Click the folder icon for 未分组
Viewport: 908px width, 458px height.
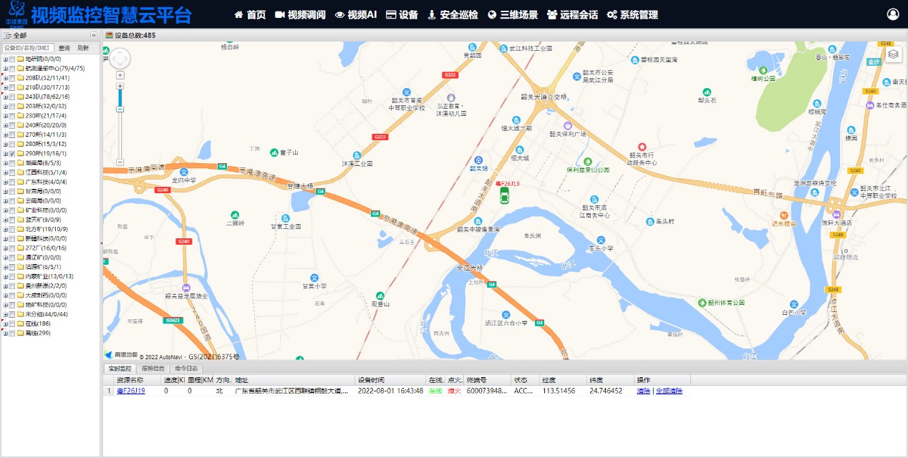[x=20, y=314]
